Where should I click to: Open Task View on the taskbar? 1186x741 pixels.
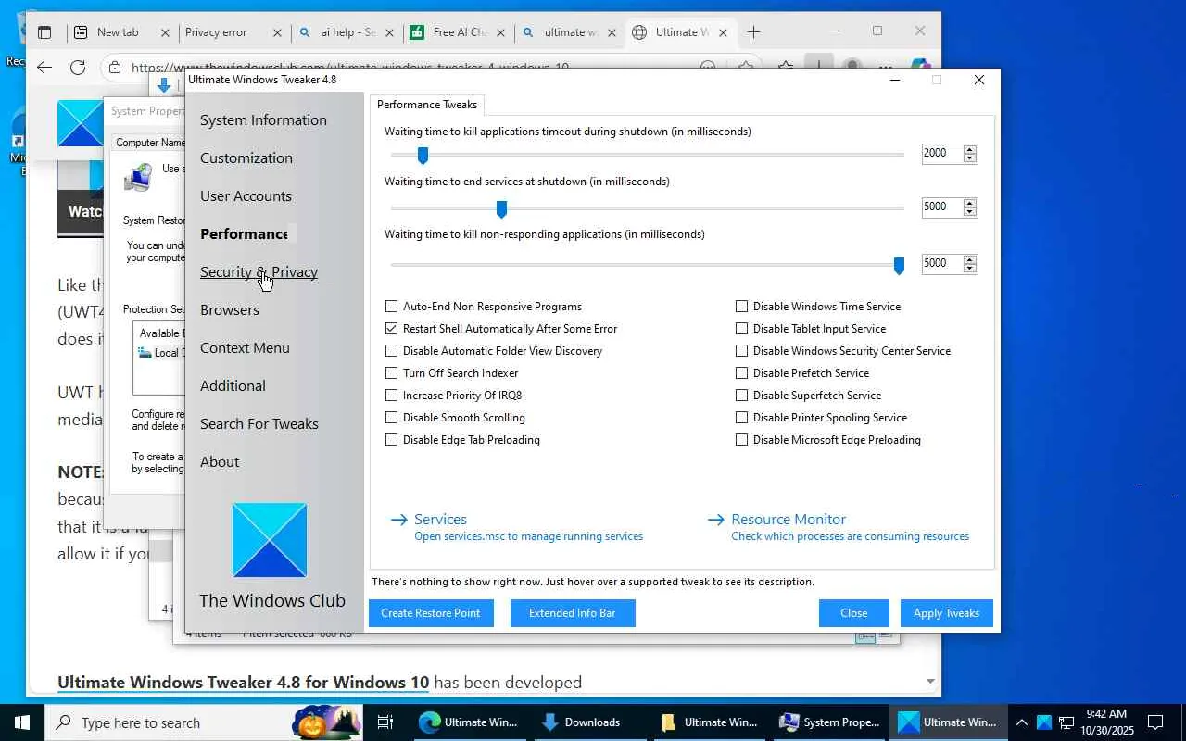(385, 722)
